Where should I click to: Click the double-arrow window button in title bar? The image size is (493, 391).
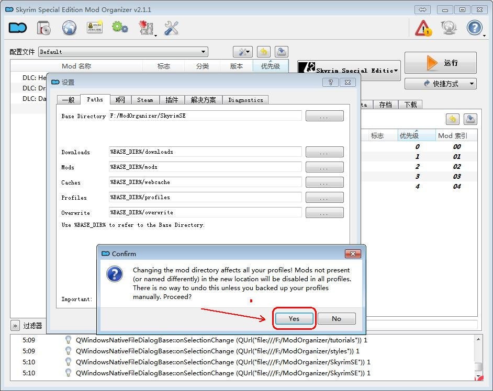pyautogui.click(x=422, y=10)
